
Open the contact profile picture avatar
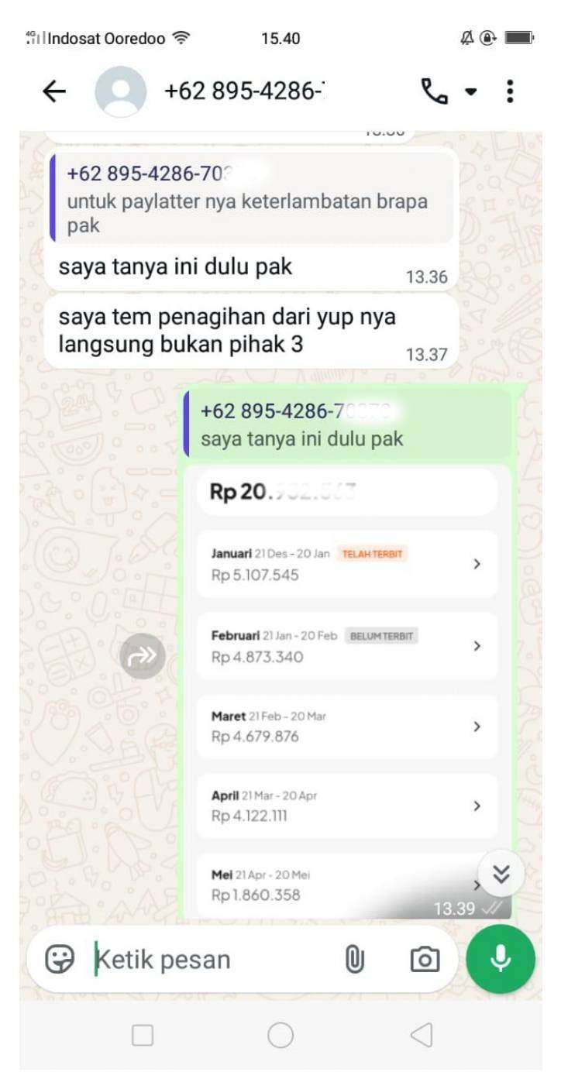point(120,92)
